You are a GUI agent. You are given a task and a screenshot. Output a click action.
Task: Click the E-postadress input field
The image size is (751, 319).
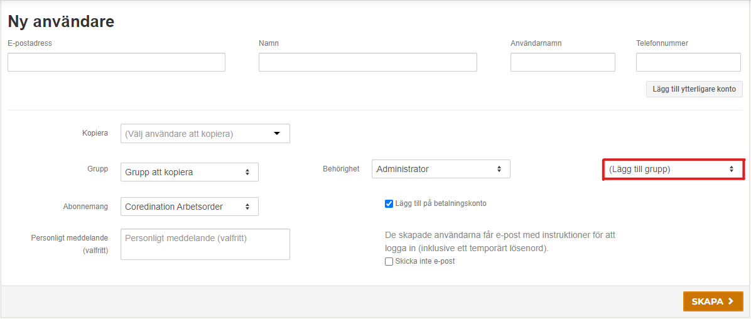pos(116,62)
